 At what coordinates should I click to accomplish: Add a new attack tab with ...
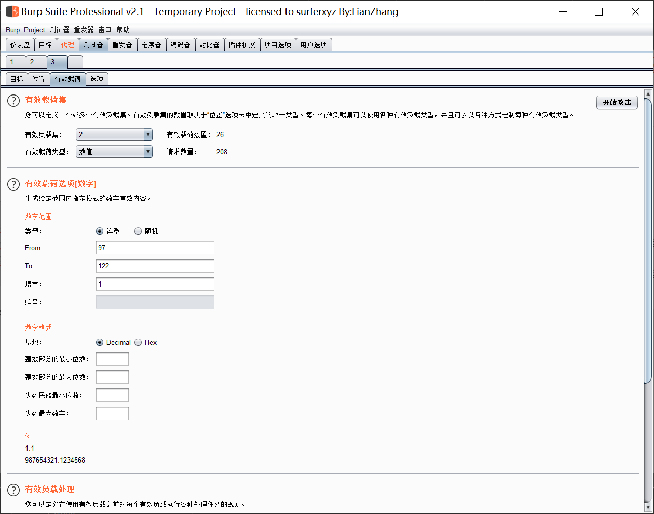(x=75, y=62)
